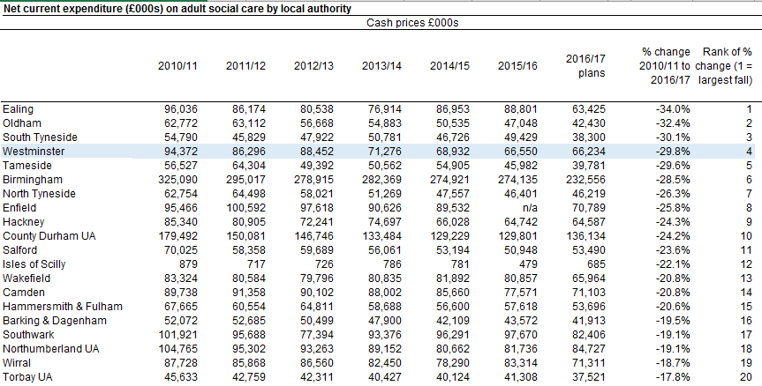This screenshot has height=386, width=762.
Task: Select the table title text
Action: 177,8
